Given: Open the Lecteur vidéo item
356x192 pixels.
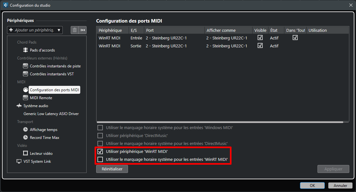Looking at the screenshot, I should coord(41,154).
